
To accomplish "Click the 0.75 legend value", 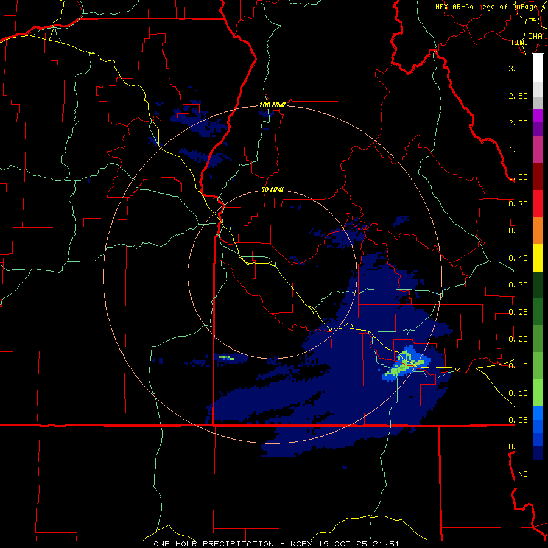I will click(518, 204).
